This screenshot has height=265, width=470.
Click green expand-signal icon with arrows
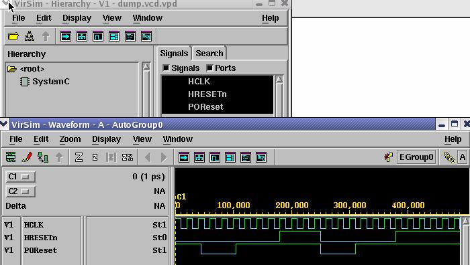click(43, 157)
